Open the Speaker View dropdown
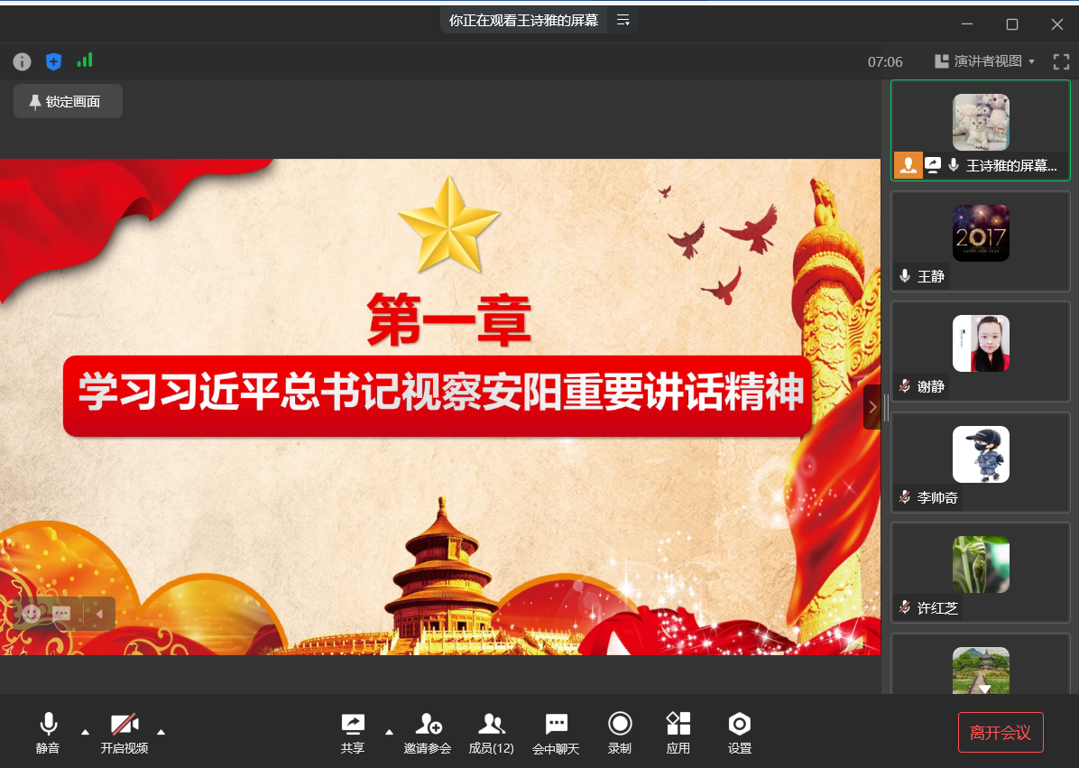This screenshot has width=1079, height=768. pyautogui.click(x=985, y=61)
